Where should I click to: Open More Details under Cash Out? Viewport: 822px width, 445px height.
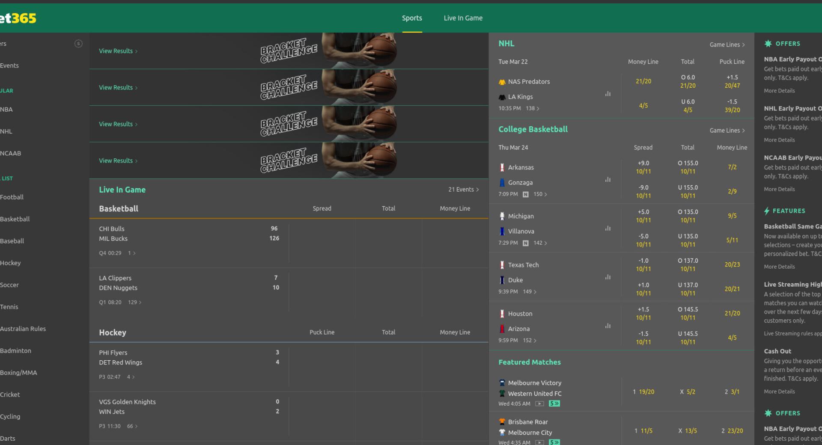(779, 392)
